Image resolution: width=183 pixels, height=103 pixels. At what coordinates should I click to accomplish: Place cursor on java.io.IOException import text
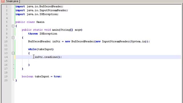[43, 14]
